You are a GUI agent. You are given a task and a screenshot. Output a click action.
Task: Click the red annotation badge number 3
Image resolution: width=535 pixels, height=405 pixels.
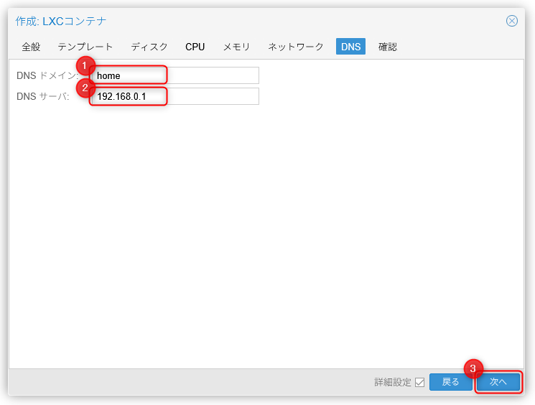click(472, 368)
